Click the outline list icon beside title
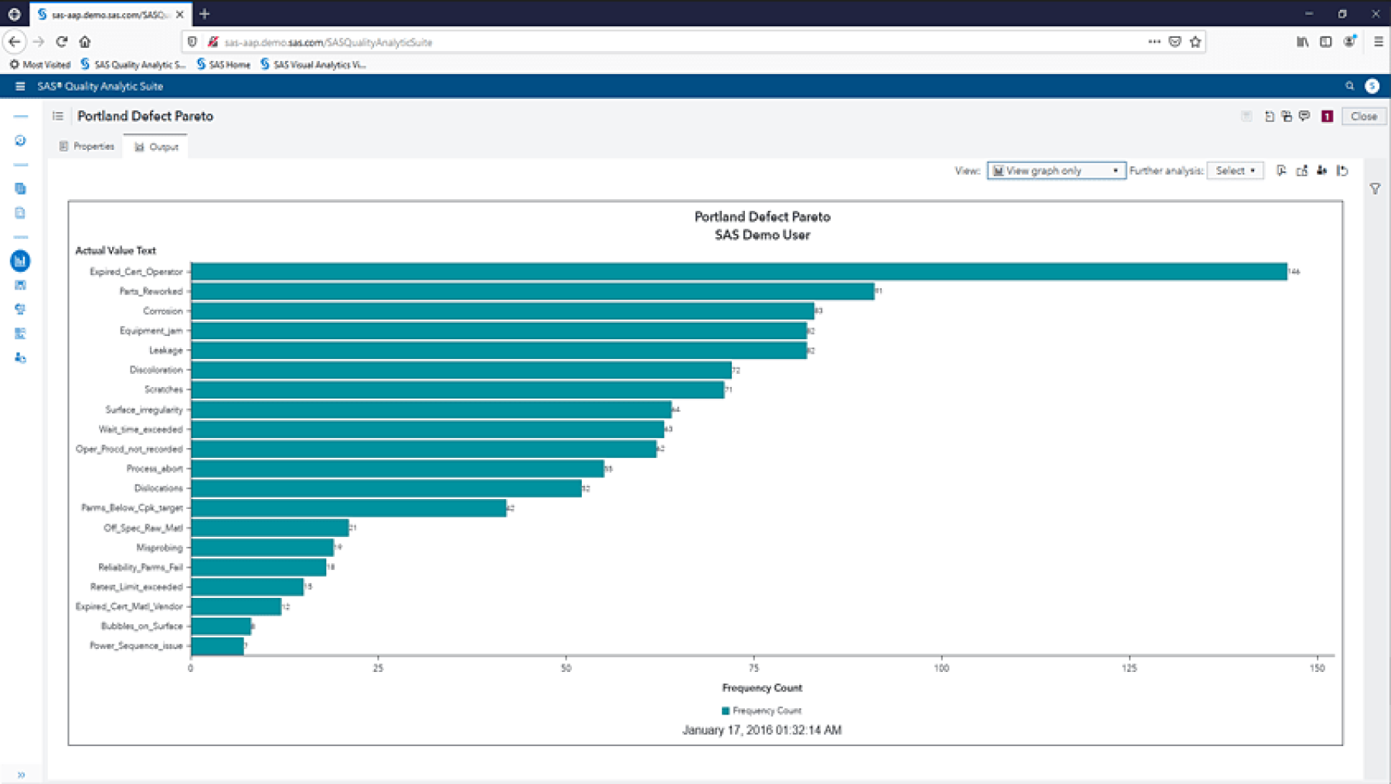Image resolution: width=1391 pixels, height=784 pixels. pos(58,116)
